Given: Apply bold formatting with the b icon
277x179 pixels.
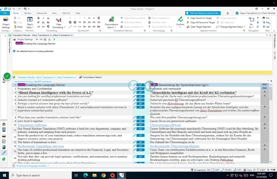Looking at the screenshot, I should [x=39, y=18].
